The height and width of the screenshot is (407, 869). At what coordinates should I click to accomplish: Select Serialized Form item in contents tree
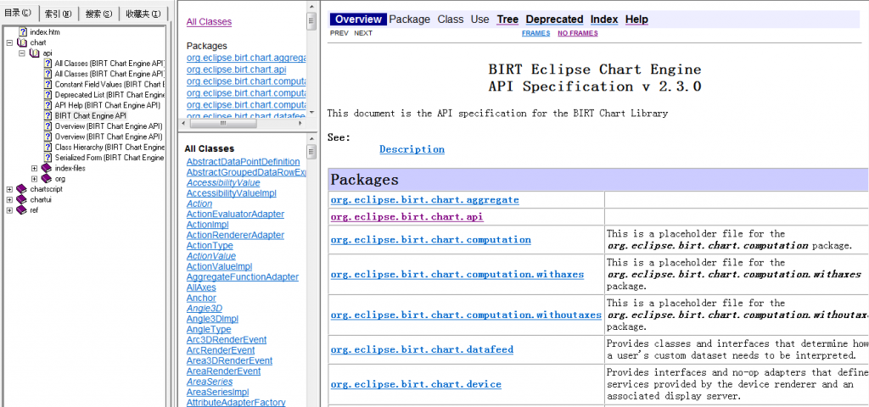[109, 158]
